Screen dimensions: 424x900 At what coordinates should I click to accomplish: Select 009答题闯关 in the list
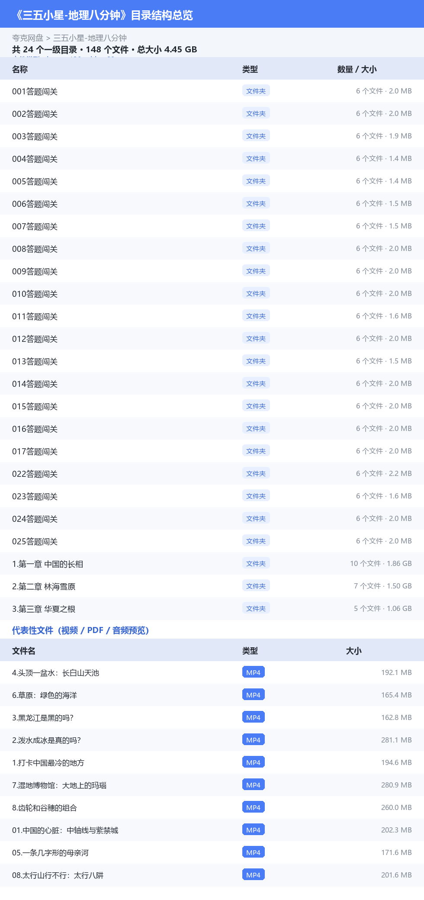[212, 271]
